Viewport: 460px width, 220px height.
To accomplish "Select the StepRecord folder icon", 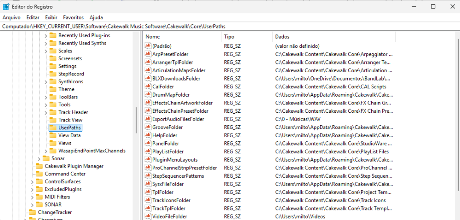I will [53, 74].
